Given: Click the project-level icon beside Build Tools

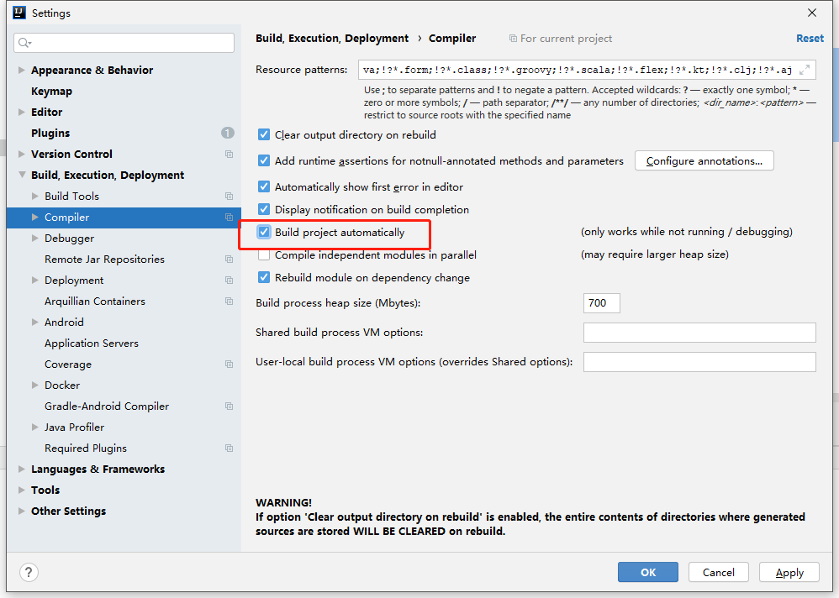Looking at the screenshot, I should (229, 197).
